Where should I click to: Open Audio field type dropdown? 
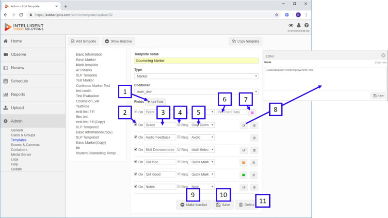tap(202, 137)
